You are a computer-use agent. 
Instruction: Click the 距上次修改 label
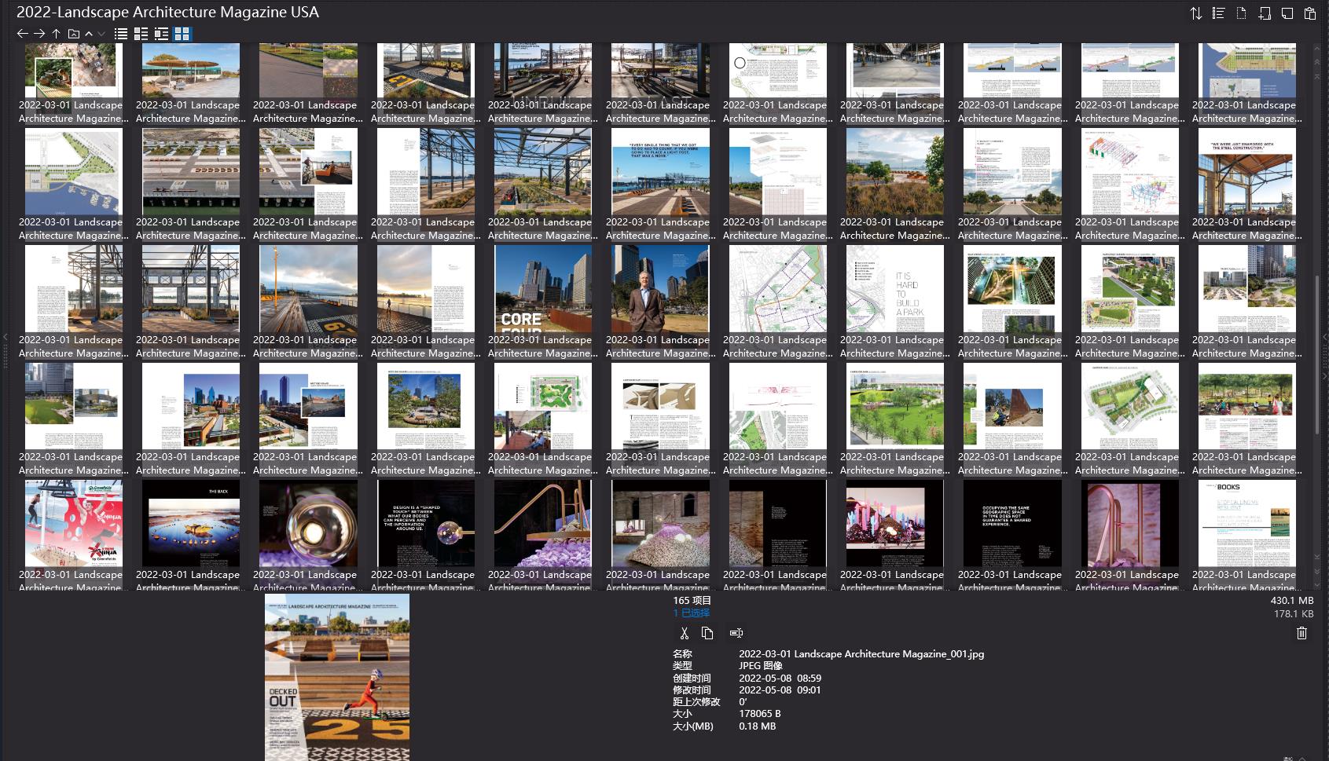[696, 701]
